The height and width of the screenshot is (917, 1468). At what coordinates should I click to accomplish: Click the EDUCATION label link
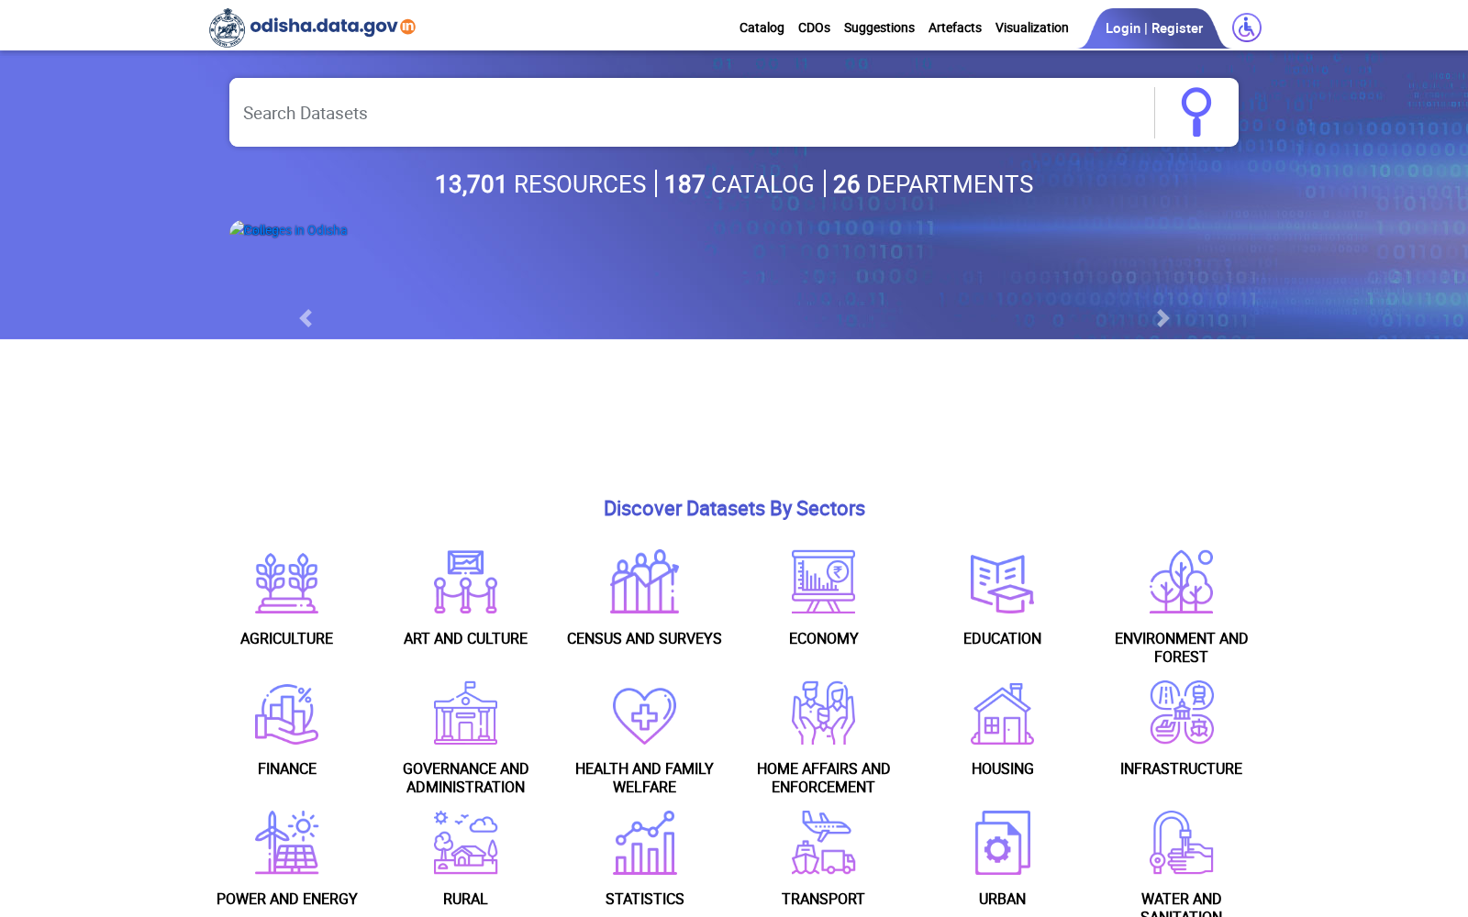(x=1002, y=638)
